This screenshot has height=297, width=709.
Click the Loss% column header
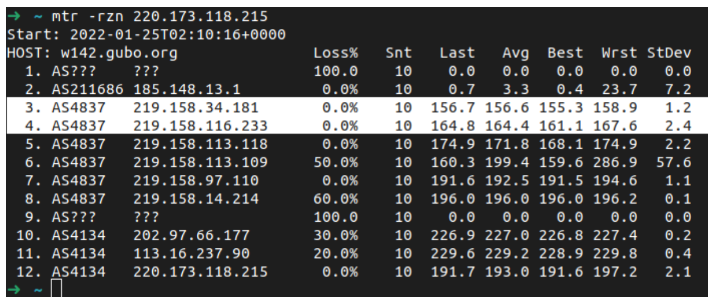336,54
